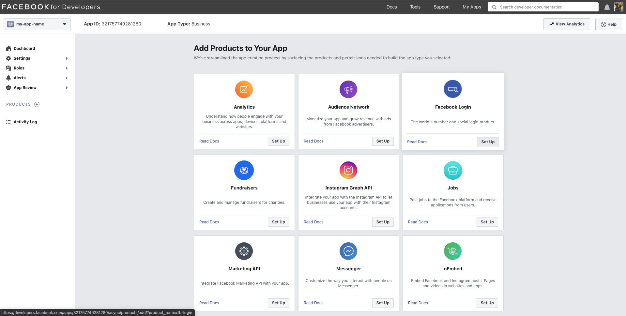Click the Fundraisers heart icon
This screenshot has width=626, height=316.
(x=244, y=170)
